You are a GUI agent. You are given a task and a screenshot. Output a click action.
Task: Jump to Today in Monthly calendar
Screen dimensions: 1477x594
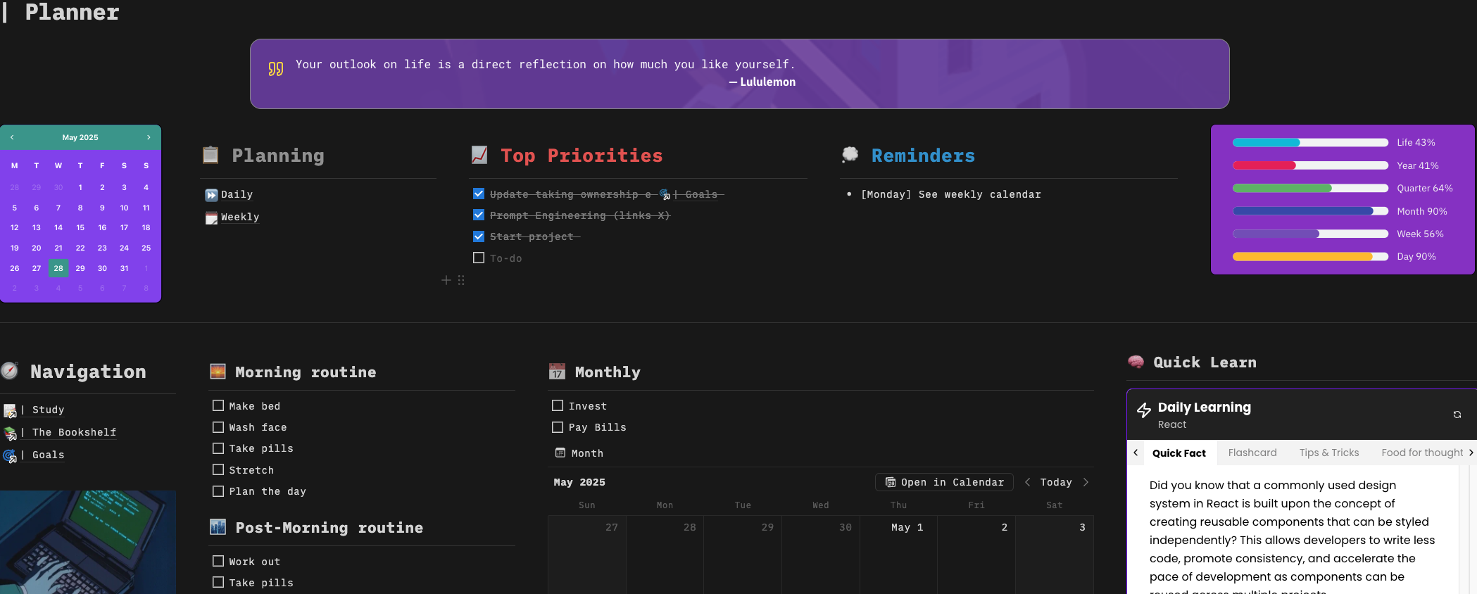point(1056,482)
